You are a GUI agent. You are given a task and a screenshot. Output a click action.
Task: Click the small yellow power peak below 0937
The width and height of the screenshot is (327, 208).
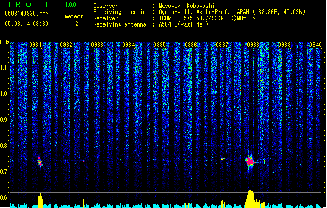point(223,204)
